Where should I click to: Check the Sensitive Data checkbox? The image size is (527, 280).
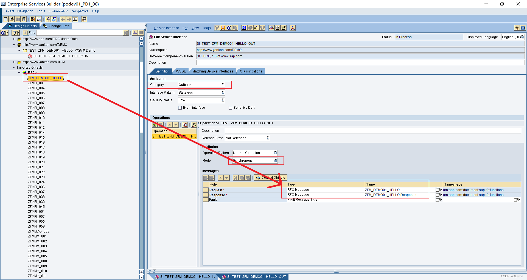231,108
